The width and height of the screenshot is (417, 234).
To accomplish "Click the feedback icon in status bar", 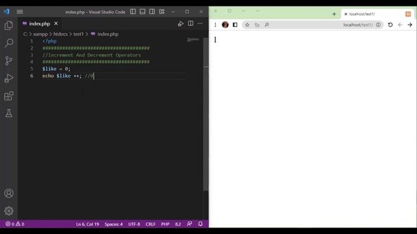I will point(190,224).
